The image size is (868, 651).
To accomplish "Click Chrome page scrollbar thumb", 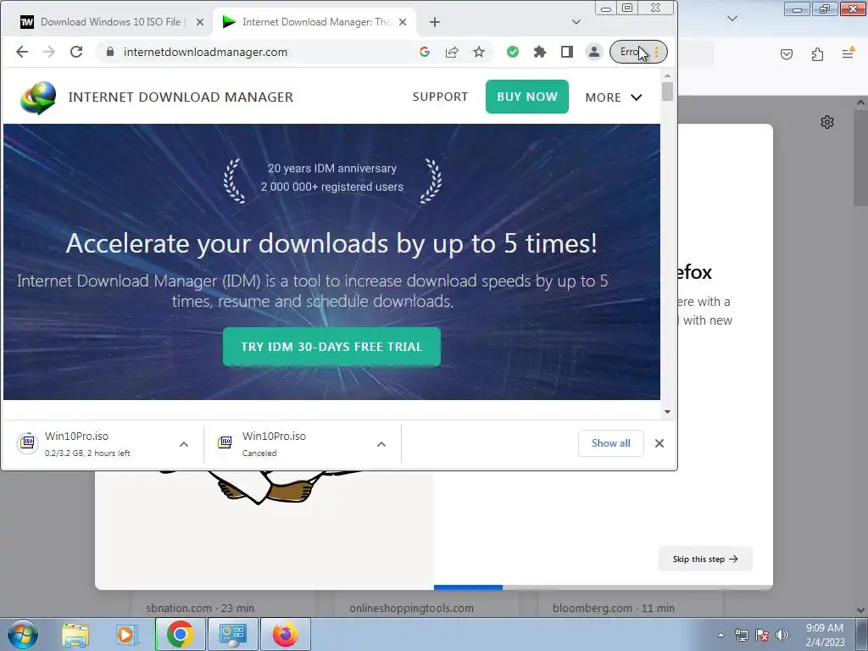I will tap(667, 92).
